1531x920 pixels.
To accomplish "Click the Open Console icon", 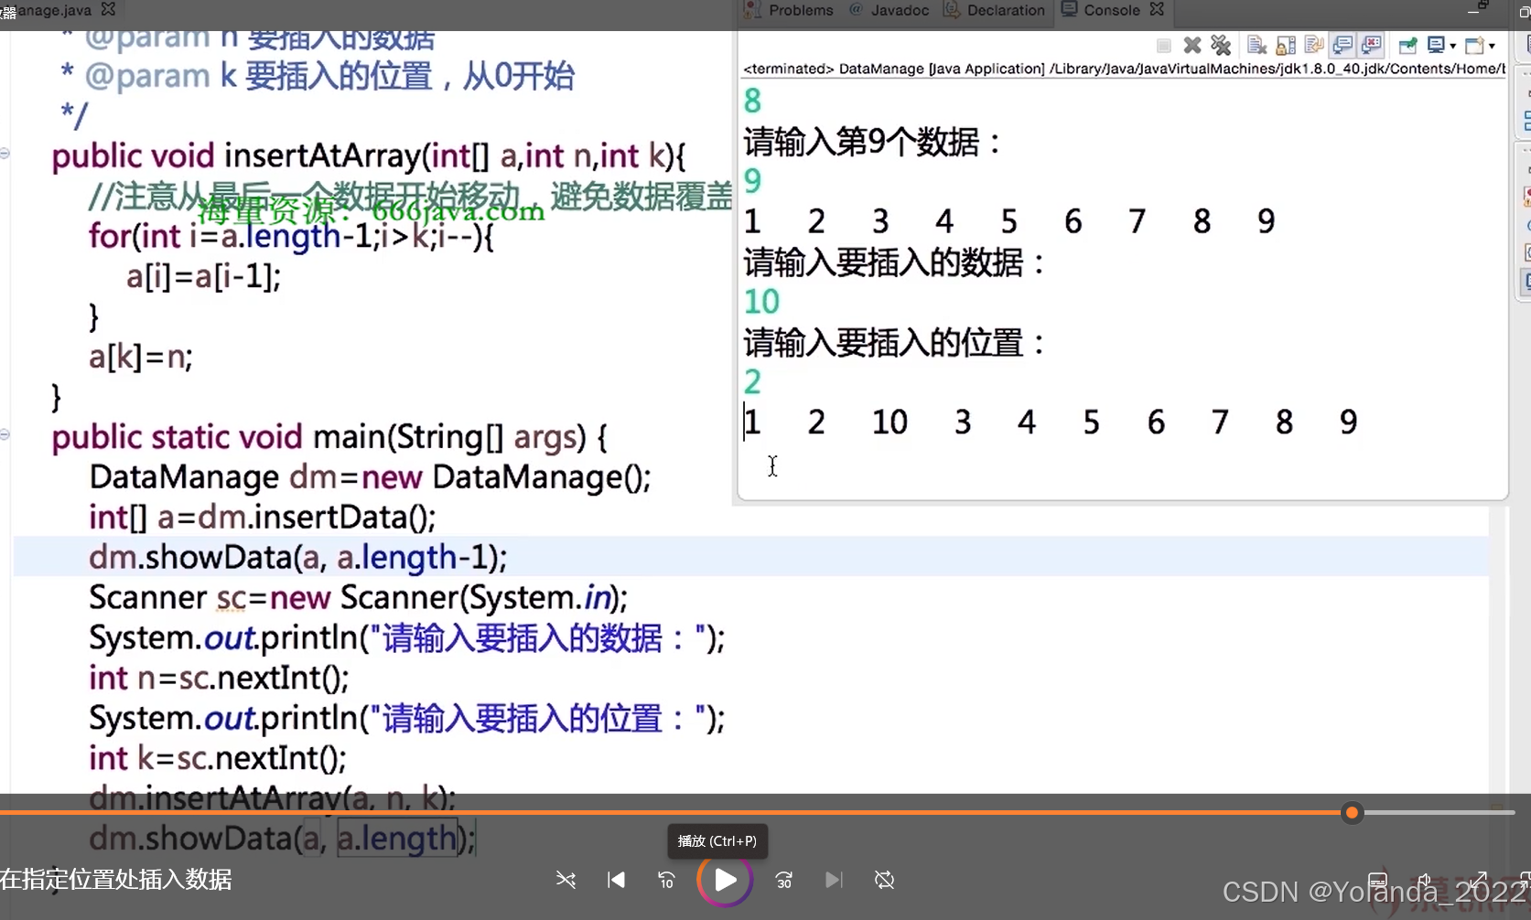I will click(1473, 45).
